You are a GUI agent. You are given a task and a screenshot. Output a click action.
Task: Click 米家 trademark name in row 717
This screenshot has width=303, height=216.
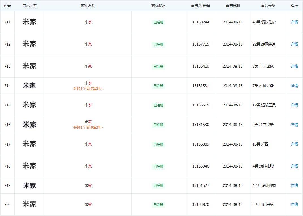coord(88,144)
